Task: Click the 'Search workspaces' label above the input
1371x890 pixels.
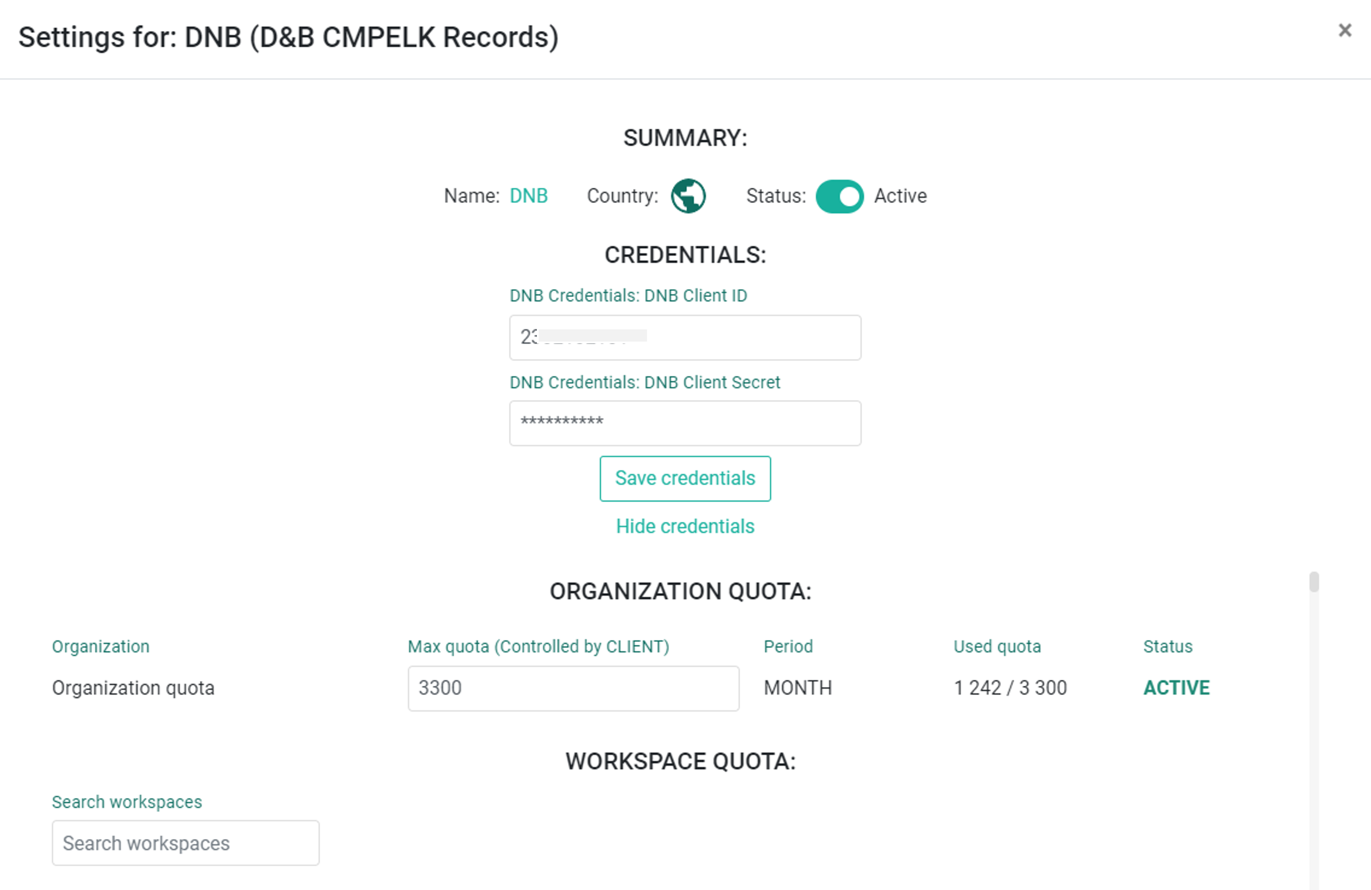Action: pos(127,802)
